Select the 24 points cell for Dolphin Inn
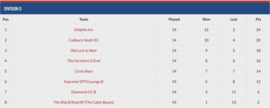Screen dimensions: 270x108 258,30
